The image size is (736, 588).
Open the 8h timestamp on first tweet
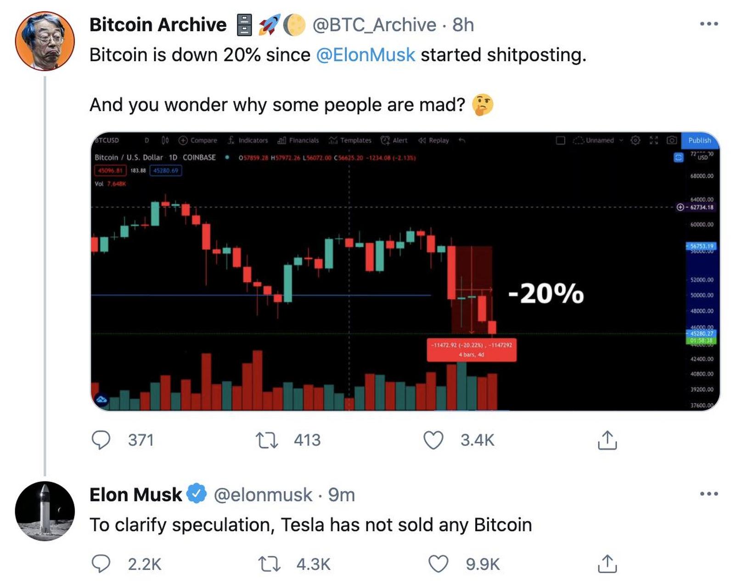click(463, 25)
